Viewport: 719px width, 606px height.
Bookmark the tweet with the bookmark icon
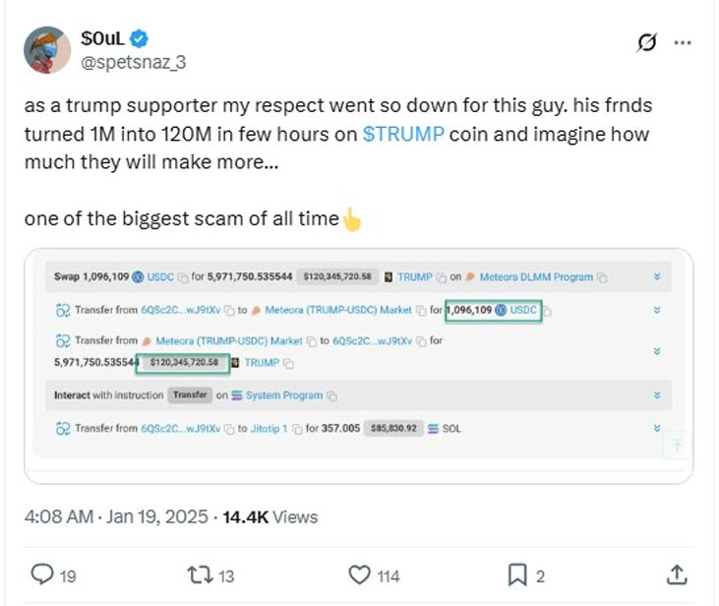517,575
